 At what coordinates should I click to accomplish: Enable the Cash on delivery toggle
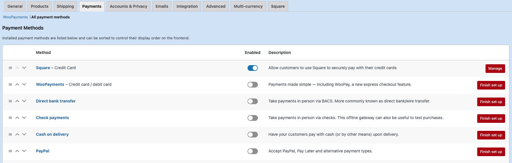(253, 135)
